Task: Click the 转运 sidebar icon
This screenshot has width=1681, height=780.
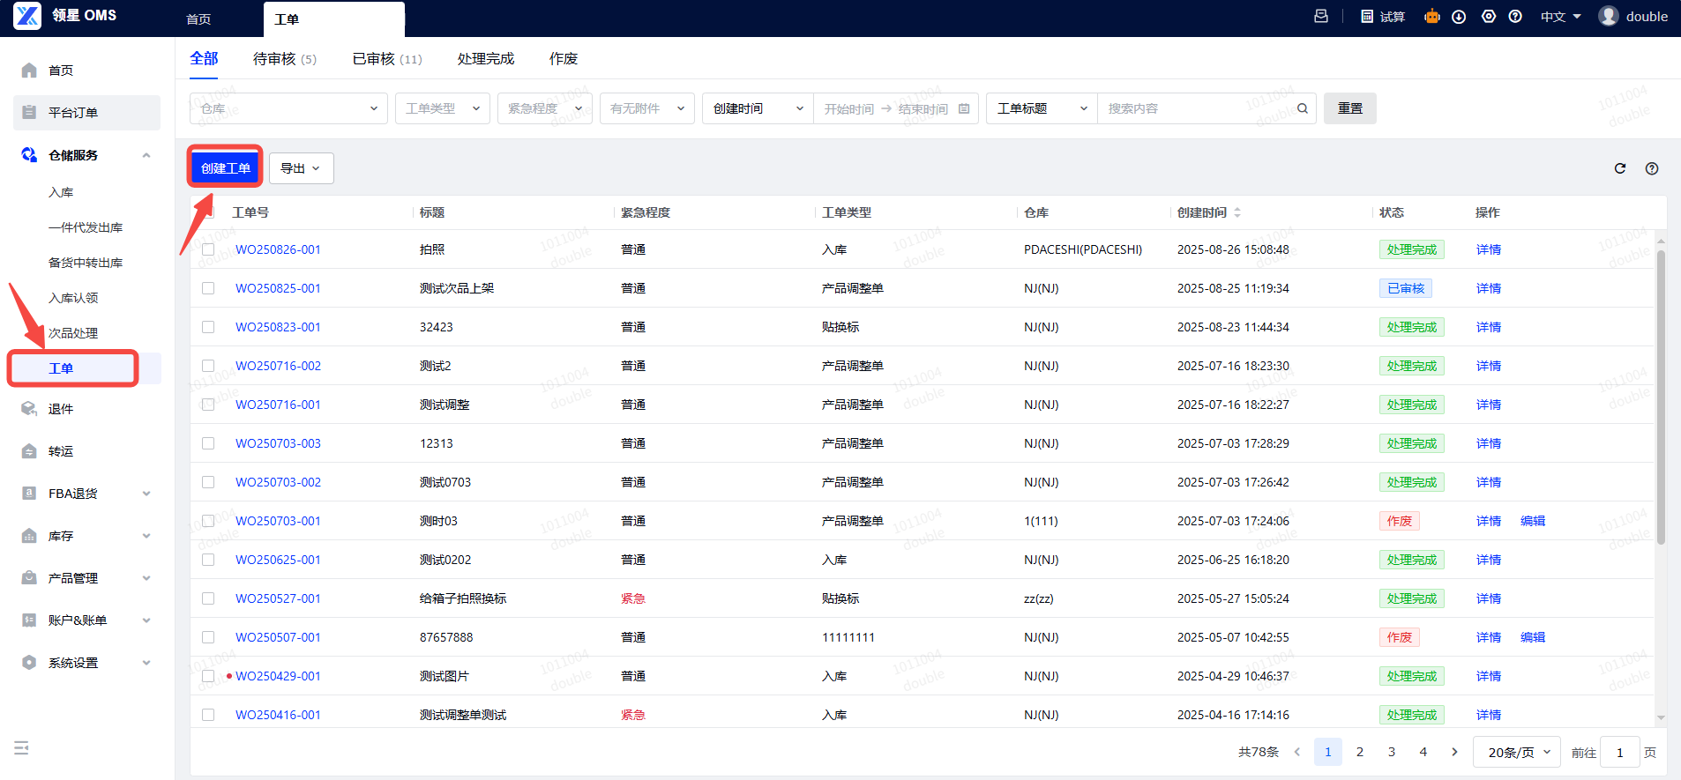Action: click(29, 451)
